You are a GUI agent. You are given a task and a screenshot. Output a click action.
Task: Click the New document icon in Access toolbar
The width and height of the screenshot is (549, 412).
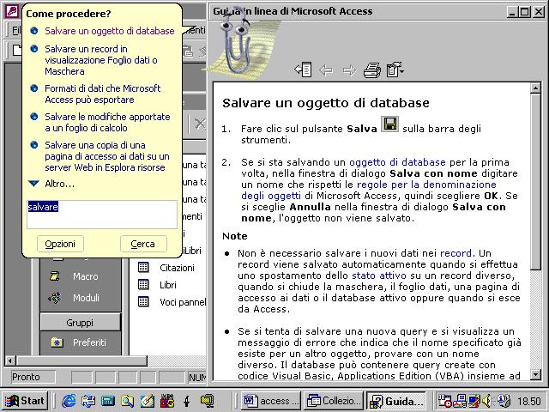[x=17, y=50]
